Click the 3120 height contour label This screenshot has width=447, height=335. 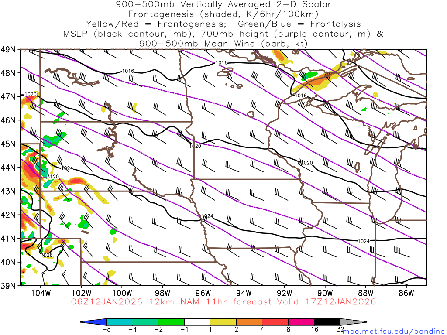click(x=52, y=177)
